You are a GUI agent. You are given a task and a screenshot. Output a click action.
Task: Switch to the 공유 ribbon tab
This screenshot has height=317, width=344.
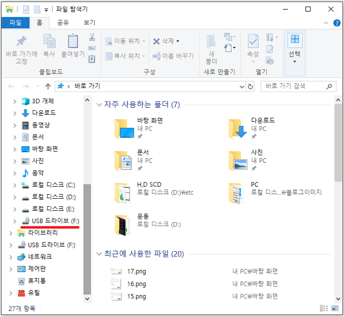63,23
